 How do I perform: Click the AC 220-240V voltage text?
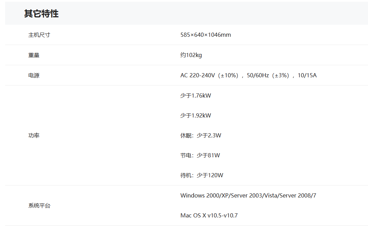[x=197, y=75]
